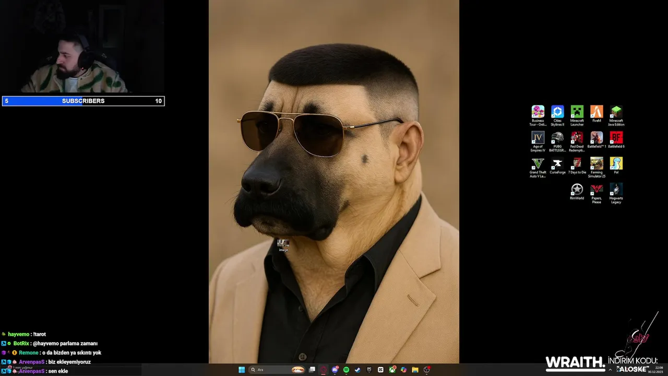The height and width of the screenshot is (376, 668).
Task: Select the 'image' file on the desktop
Action: 283,245
